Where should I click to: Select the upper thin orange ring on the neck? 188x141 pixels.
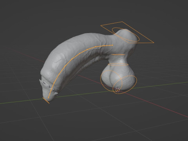click(118, 55)
